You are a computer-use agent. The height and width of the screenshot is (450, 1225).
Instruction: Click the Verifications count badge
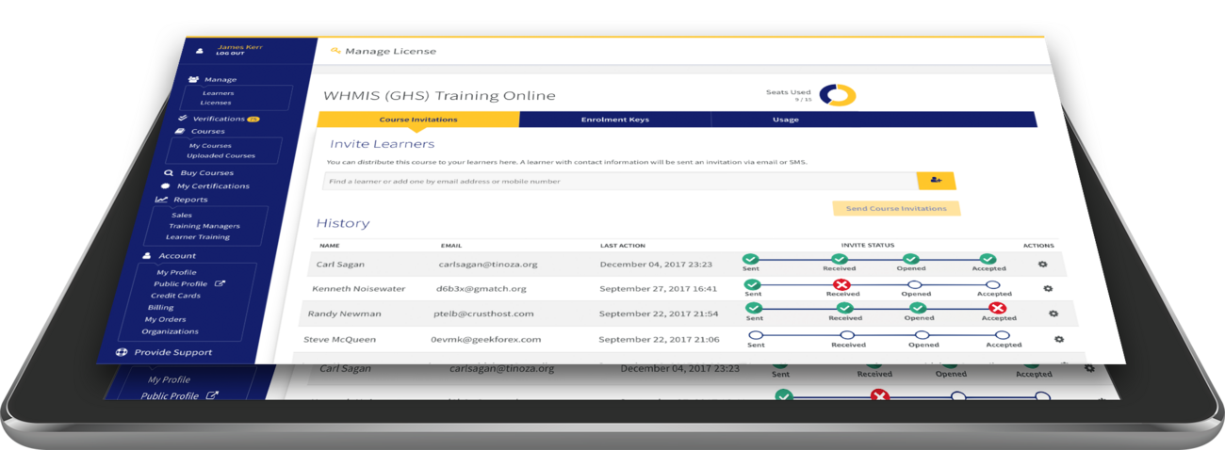[253, 120]
